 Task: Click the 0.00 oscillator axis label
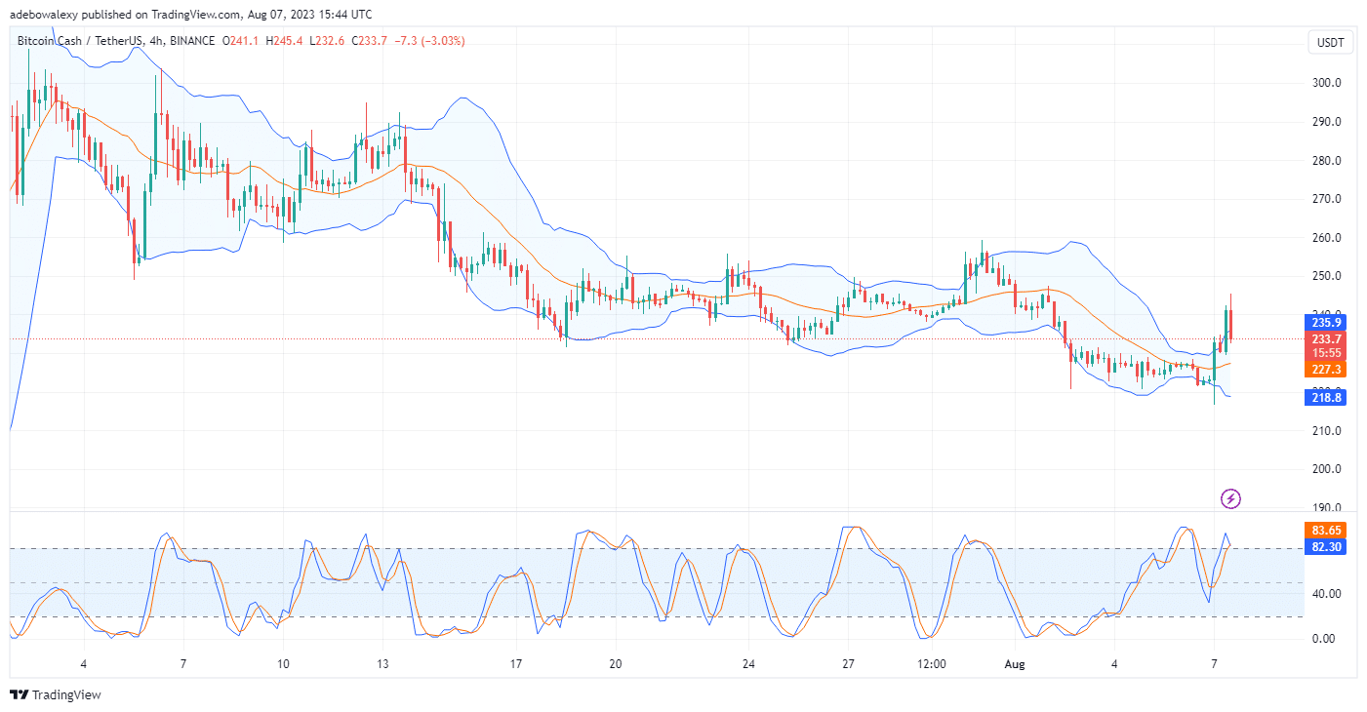click(1326, 638)
